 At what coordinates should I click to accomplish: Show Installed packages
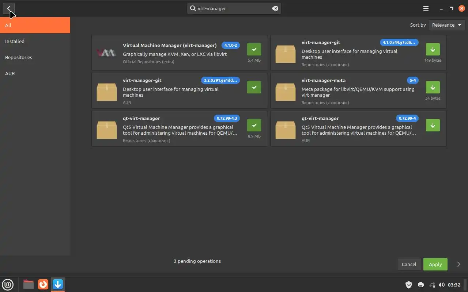[x=35, y=41]
